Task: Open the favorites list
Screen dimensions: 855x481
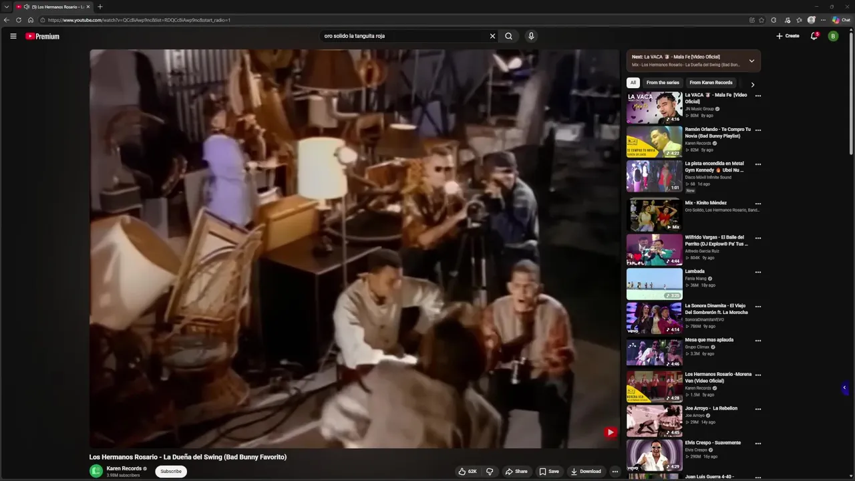Action: click(x=800, y=20)
